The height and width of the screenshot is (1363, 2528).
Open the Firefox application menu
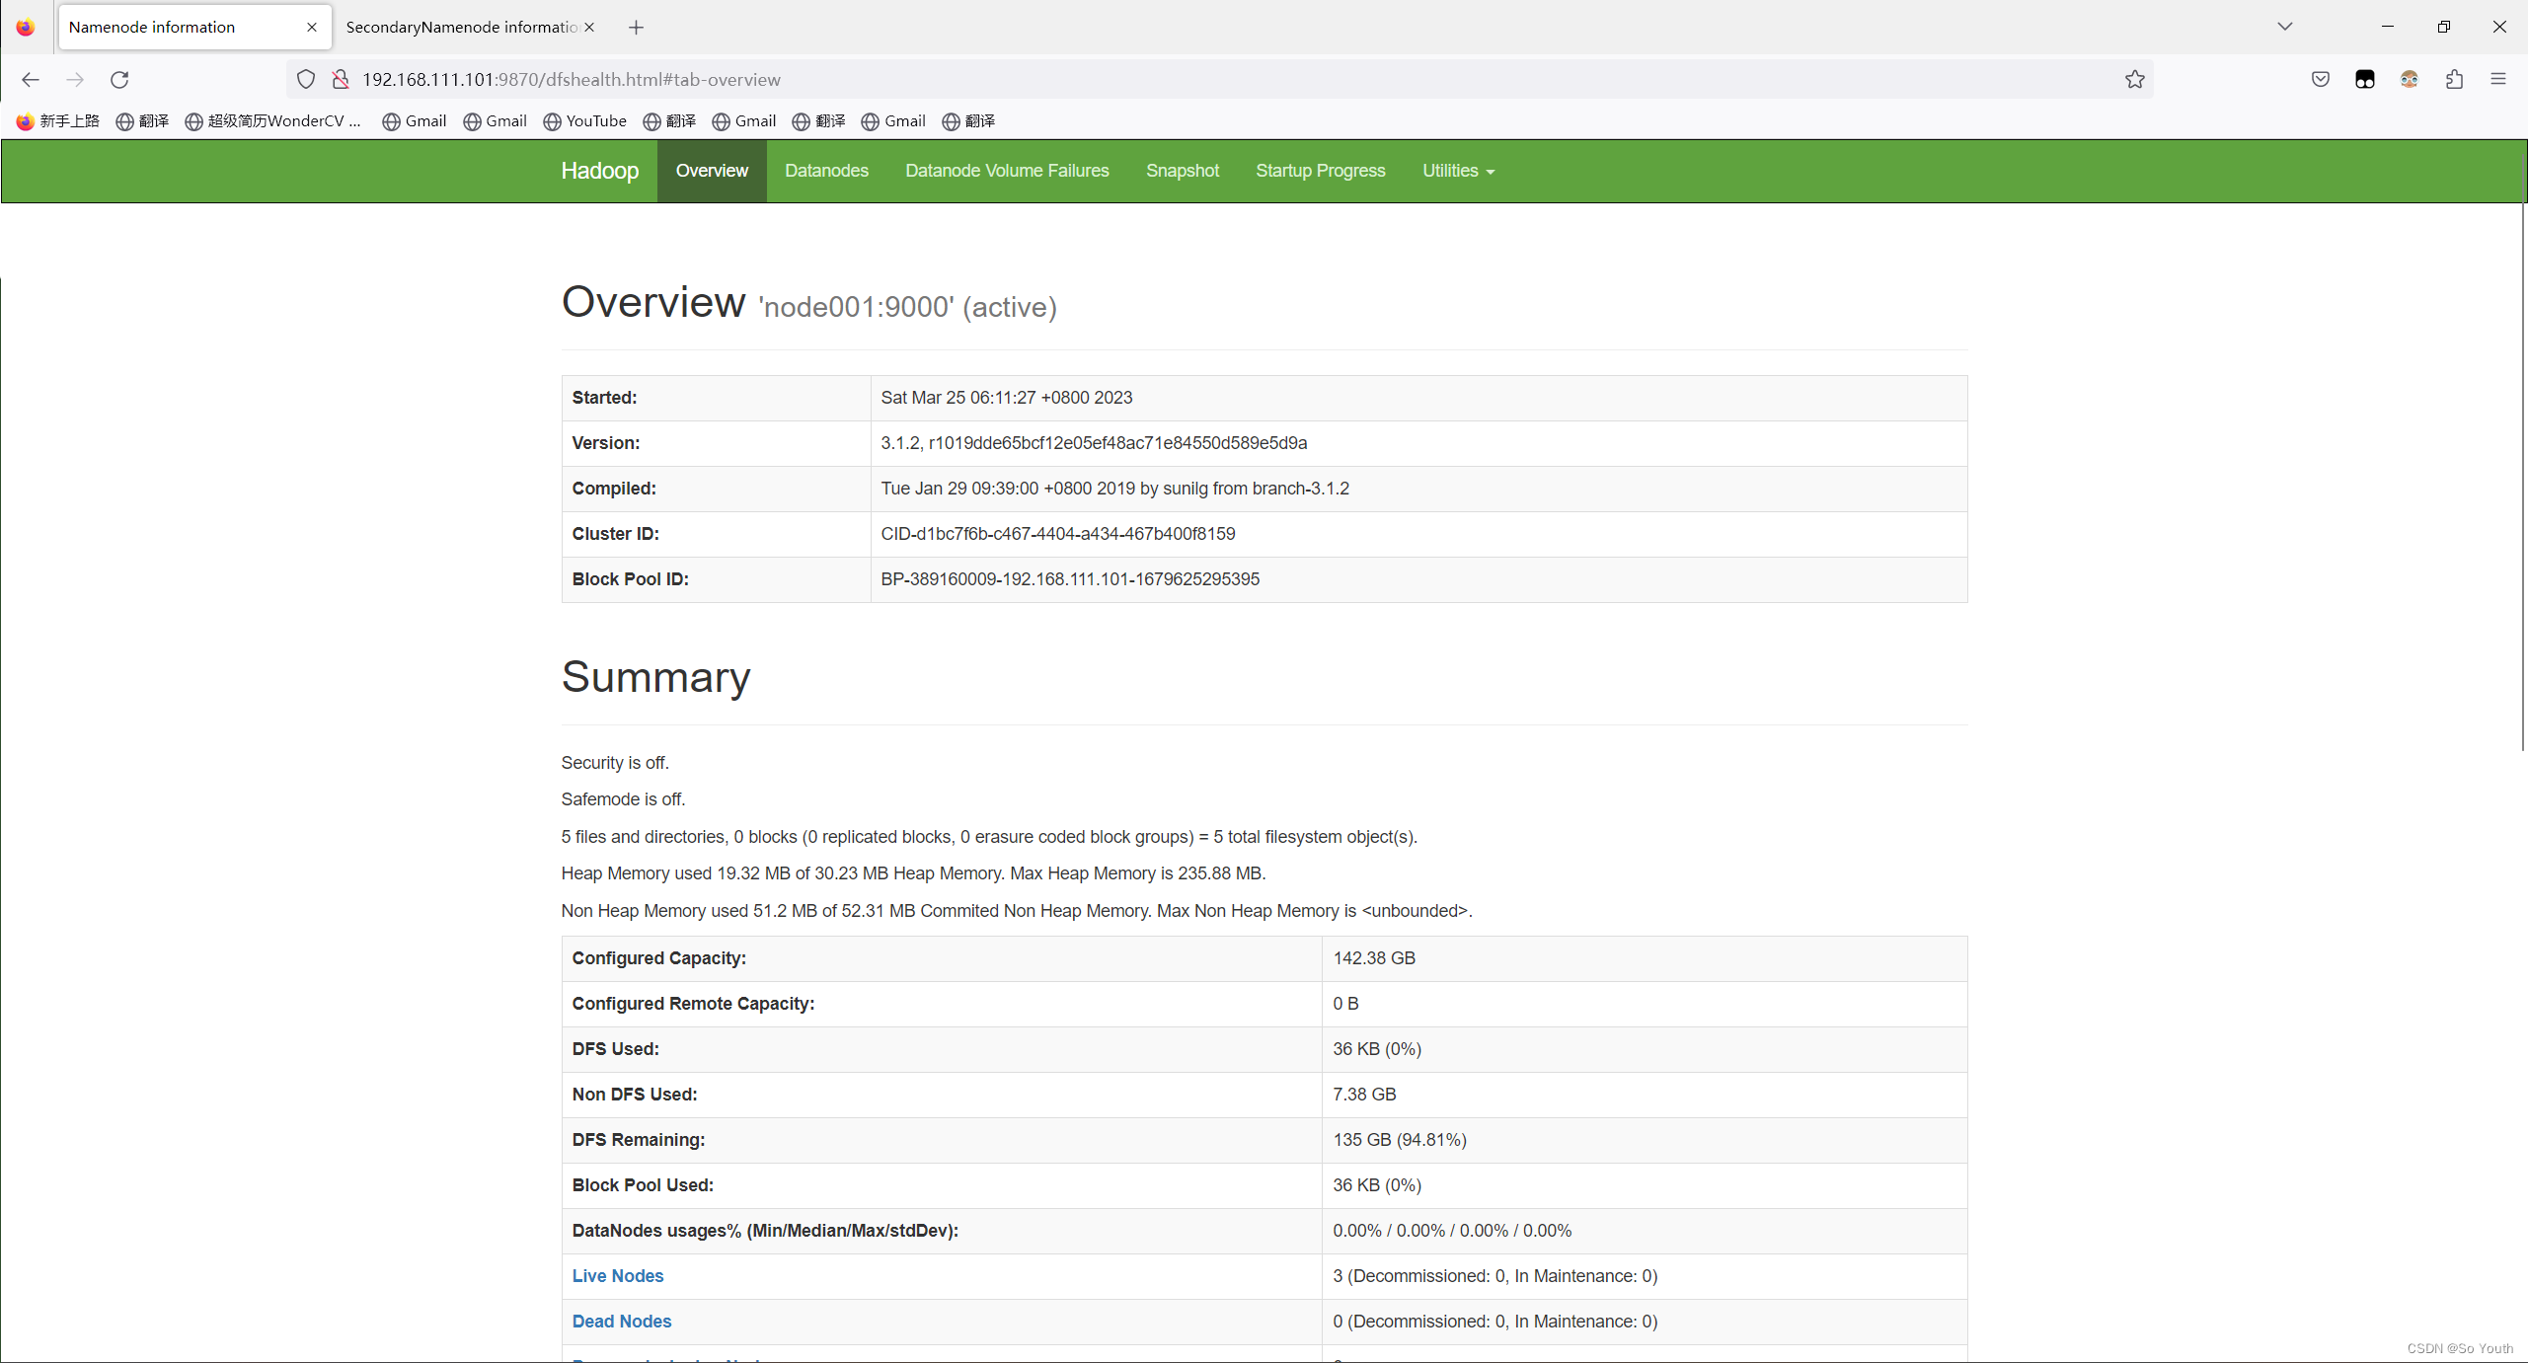[x=2498, y=80]
